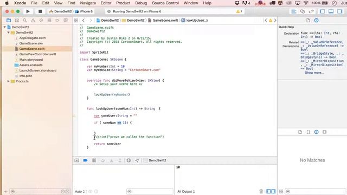Go back in editor history
The height and width of the screenshot is (195, 347).
83,21
